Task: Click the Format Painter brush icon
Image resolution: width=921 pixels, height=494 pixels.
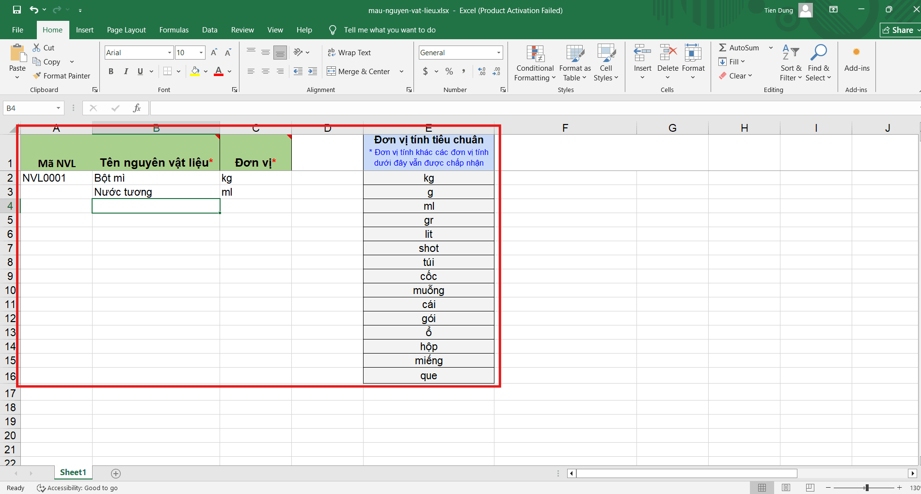Action: 37,76
